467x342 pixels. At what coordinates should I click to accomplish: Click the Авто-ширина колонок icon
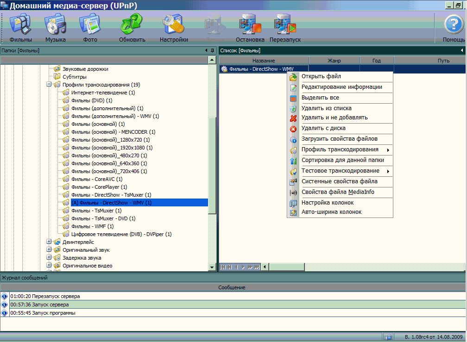coord(293,212)
